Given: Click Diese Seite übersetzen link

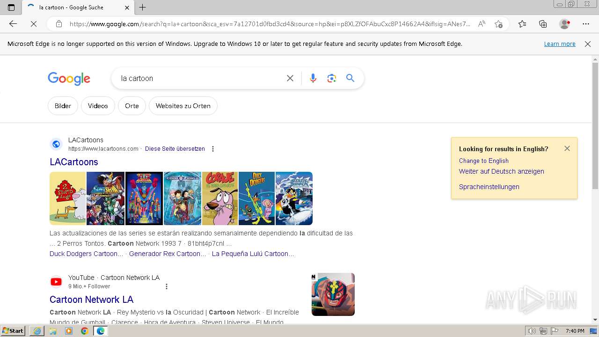Looking at the screenshot, I should click(175, 149).
